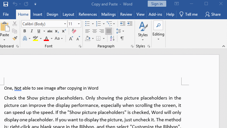The image size is (227, 128).
Task: Click the Calibri (Body) font name field
Action: pos(43,24)
